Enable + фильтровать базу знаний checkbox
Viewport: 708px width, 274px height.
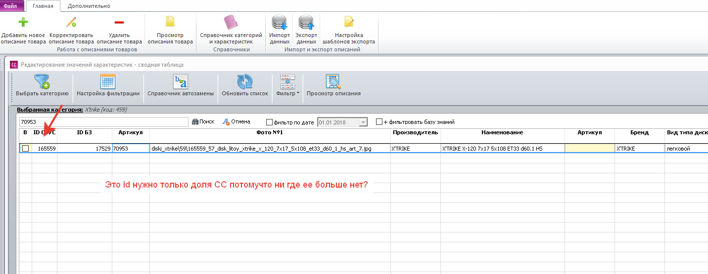(379, 122)
